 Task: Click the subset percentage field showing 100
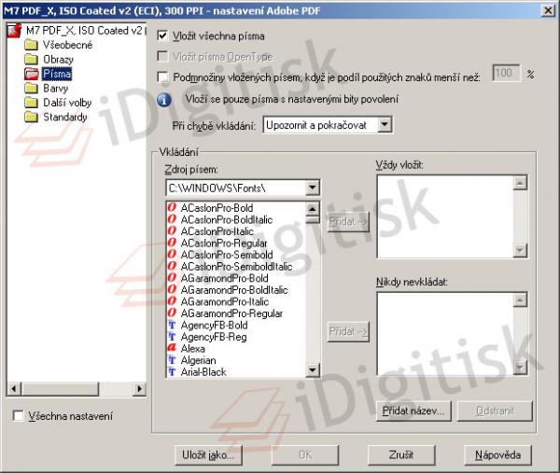coord(506,73)
